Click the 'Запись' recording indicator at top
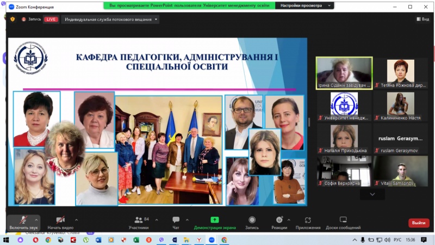435x245 pixels. click(x=32, y=19)
